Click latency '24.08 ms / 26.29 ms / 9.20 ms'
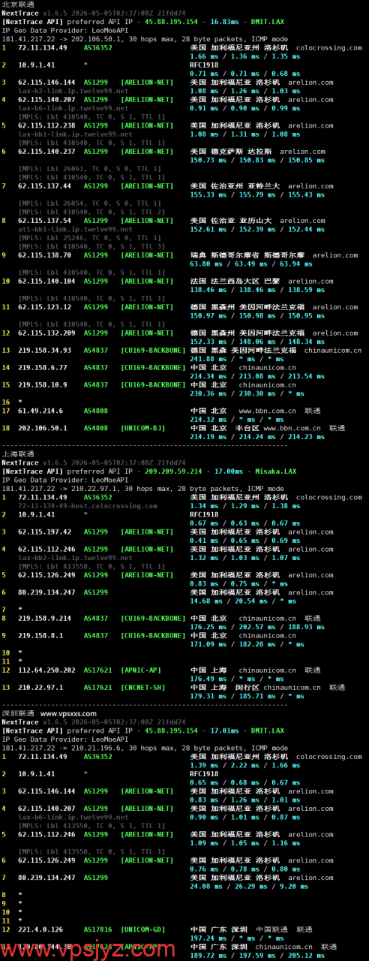The height and width of the screenshot is (961, 369). (x=247, y=886)
